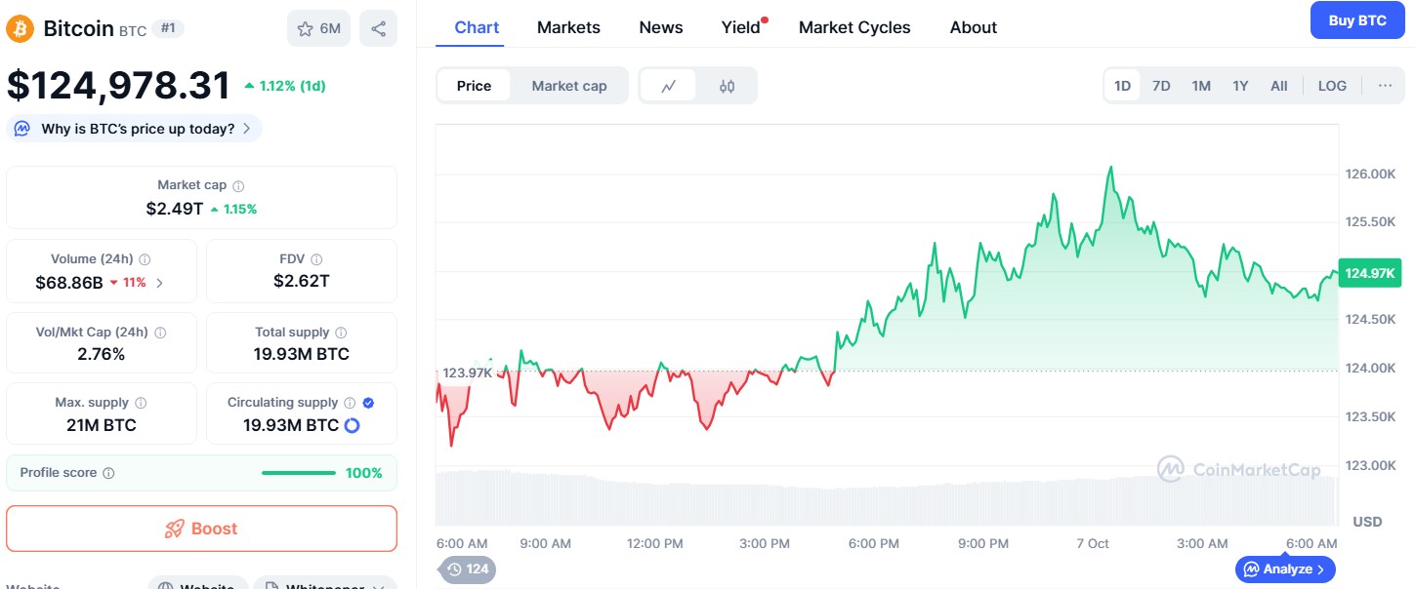The image size is (1415, 589).
Task: Open the Markets tab
Action: (x=568, y=27)
